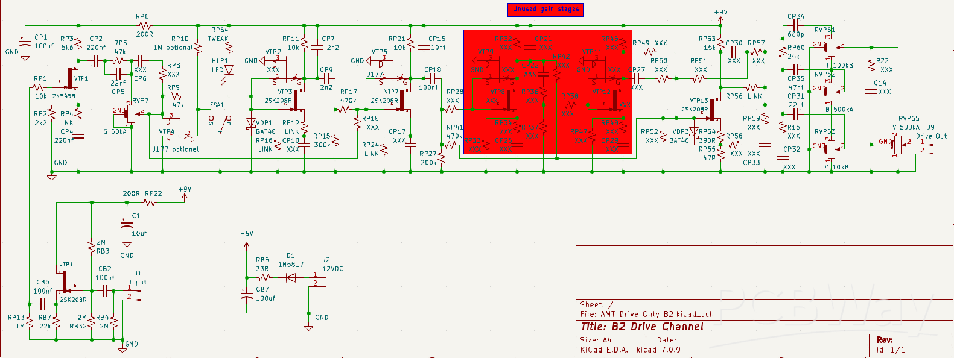Click the '1N5817' diode value

291,264
